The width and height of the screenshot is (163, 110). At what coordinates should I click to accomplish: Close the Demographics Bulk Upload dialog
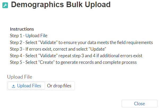(x=139, y=104)
